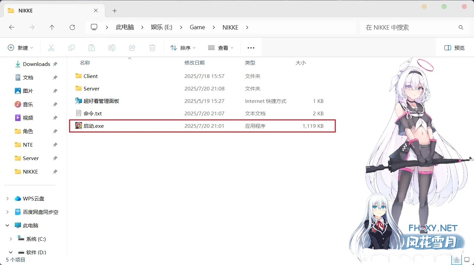This screenshot has width=474, height=265.
Task: Select the 启动.exe application file
Action: tap(94, 126)
